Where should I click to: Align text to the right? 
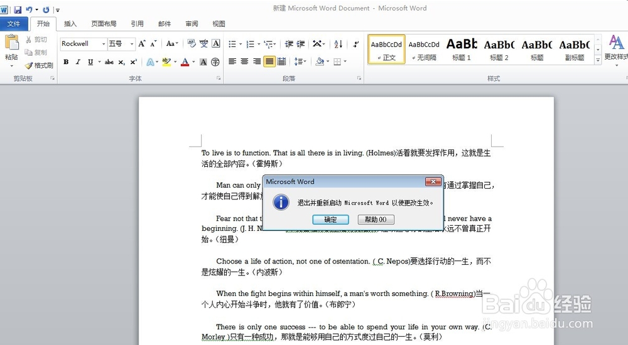(x=257, y=61)
